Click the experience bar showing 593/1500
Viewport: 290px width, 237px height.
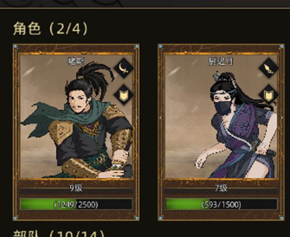click(x=221, y=205)
